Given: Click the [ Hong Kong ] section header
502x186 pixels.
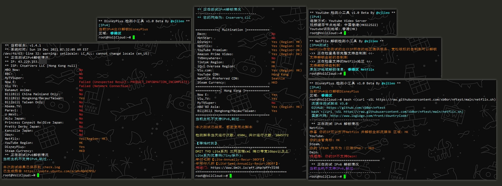Looking at the screenshot, I should pos(232,91).
